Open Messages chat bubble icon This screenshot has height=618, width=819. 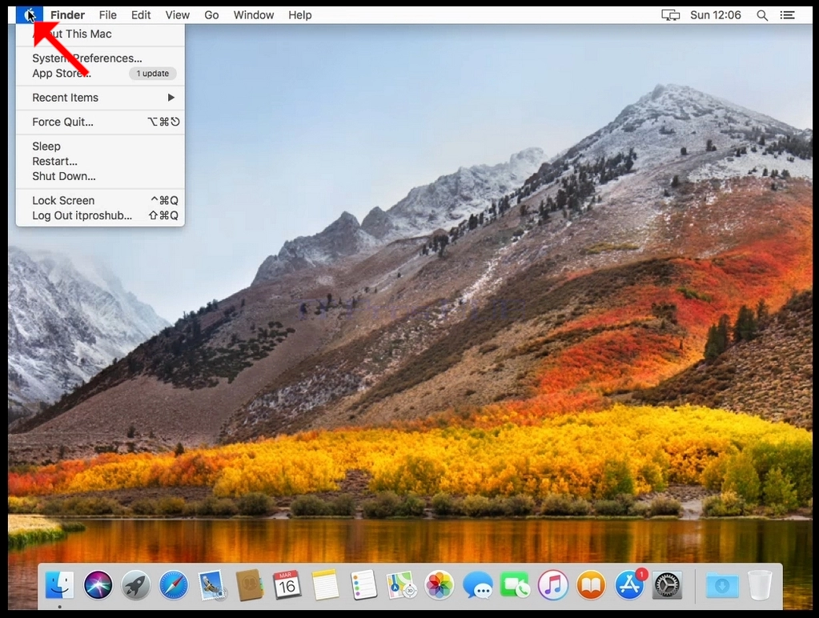pyautogui.click(x=477, y=584)
